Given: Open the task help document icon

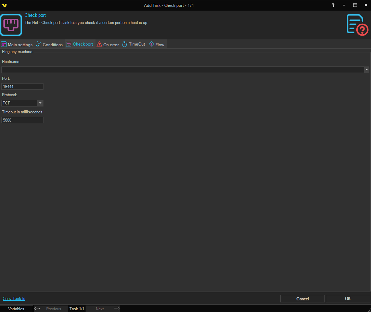Looking at the screenshot, I should coord(357,25).
